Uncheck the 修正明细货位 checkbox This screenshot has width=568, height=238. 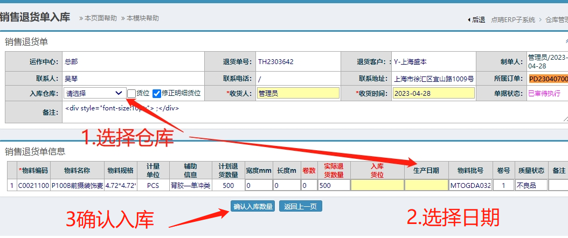click(x=157, y=93)
